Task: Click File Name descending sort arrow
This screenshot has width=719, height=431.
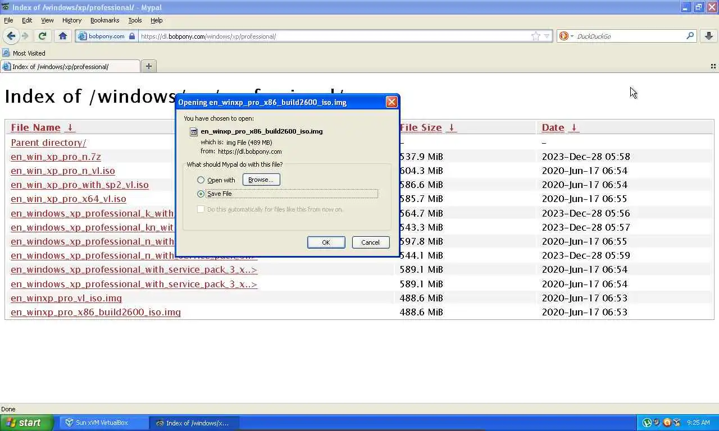Action: tap(70, 128)
